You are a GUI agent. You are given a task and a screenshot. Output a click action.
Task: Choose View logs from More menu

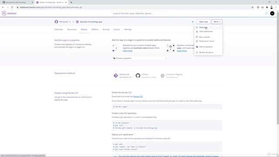tap(208, 27)
